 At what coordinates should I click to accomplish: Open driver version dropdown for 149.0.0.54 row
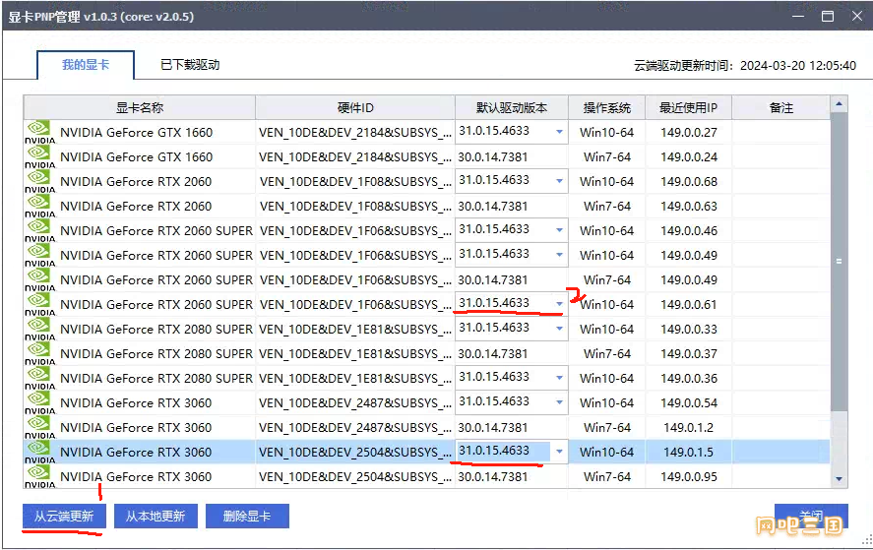(x=560, y=401)
